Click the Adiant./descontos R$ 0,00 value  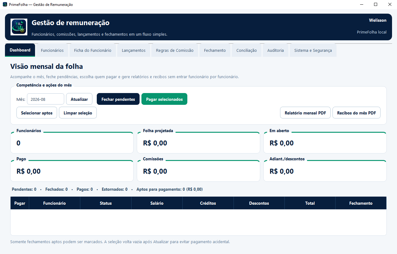(282, 171)
